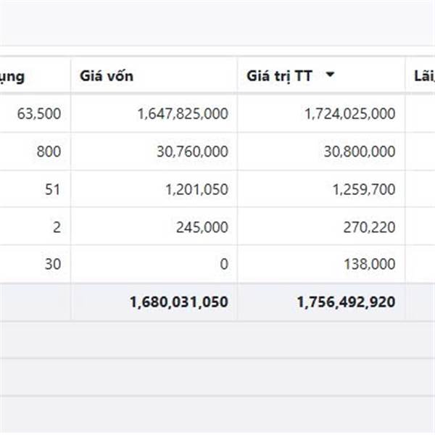The image size is (435, 435).
Task: Click the truncated 'ụng' column header
Action: 12,77
